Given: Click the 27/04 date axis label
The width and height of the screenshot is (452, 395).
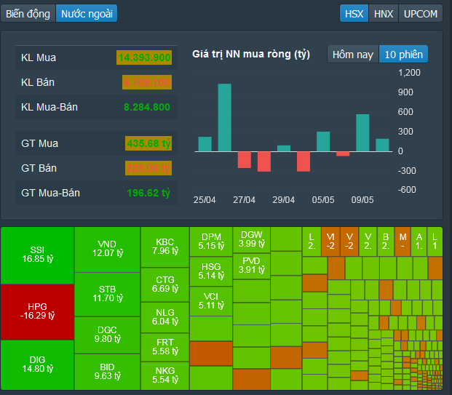Looking at the screenshot, I should click(x=244, y=200).
